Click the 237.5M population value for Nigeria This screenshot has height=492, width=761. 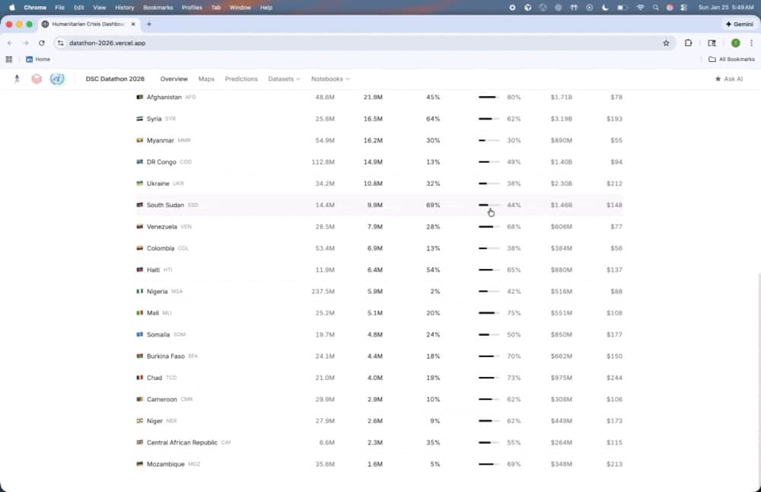point(323,292)
